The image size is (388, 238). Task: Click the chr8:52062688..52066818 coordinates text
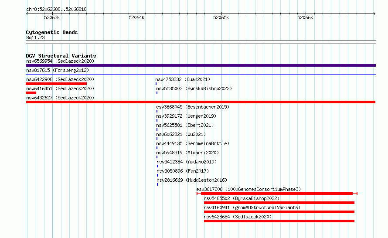tap(56, 10)
